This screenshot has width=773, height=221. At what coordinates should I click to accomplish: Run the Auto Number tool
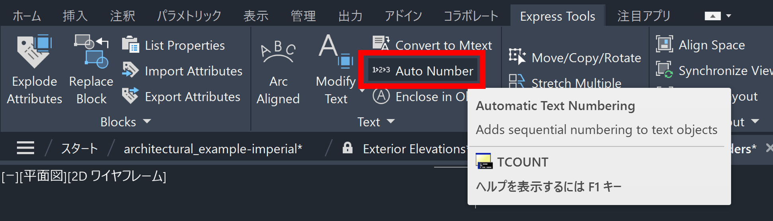422,71
